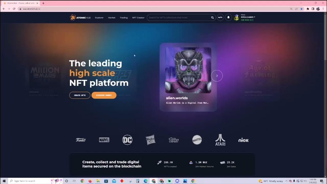327x184 pixels.
Task: Open the Explorer menu
Action: 99,18
